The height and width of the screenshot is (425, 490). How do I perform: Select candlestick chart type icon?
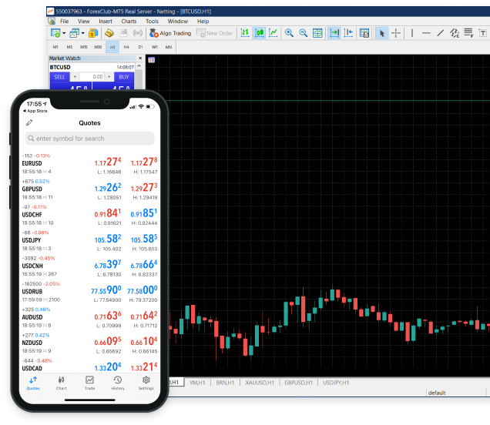pyautogui.click(x=259, y=33)
